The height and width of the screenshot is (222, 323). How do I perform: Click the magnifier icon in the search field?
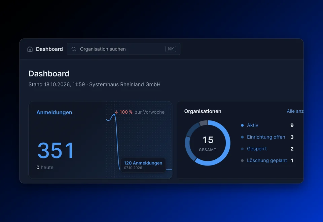74,49
